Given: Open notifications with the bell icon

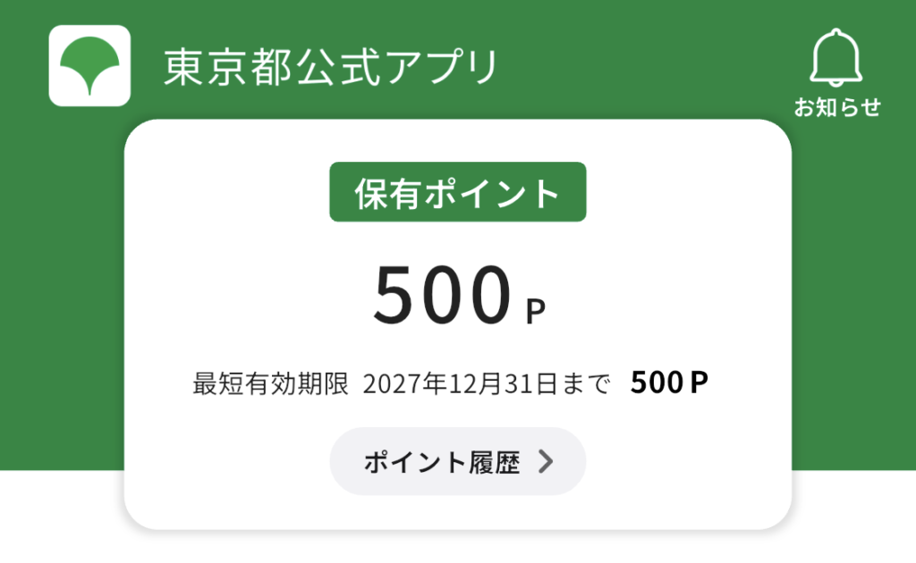Looking at the screenshot, I should [836, 57].
